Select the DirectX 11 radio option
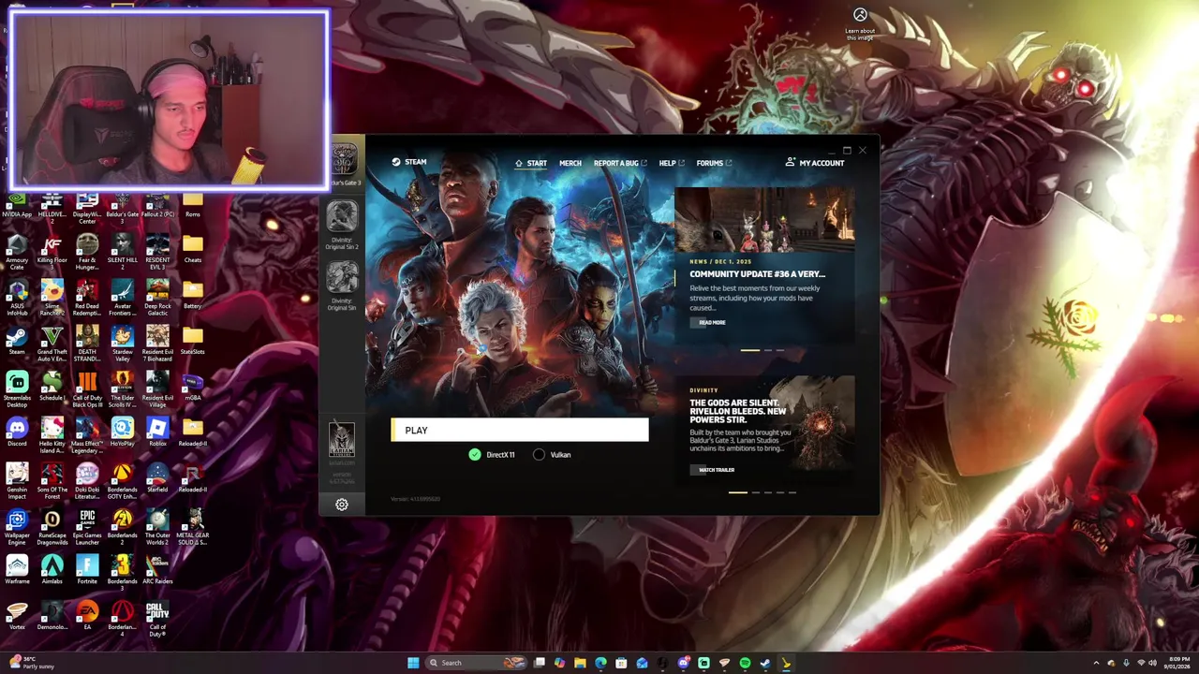The height and width of the screenshot is (674, 1199). [x=492, y=455]
